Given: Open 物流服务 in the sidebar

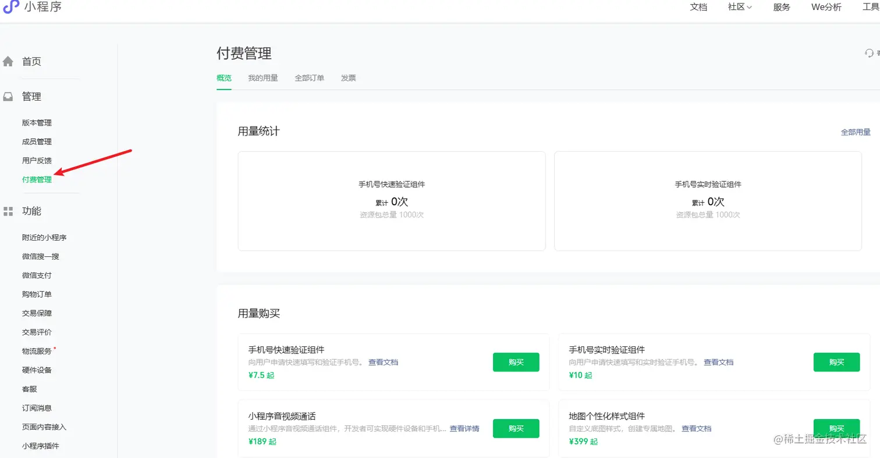Looking at the screenshot, I should (37, 351).
